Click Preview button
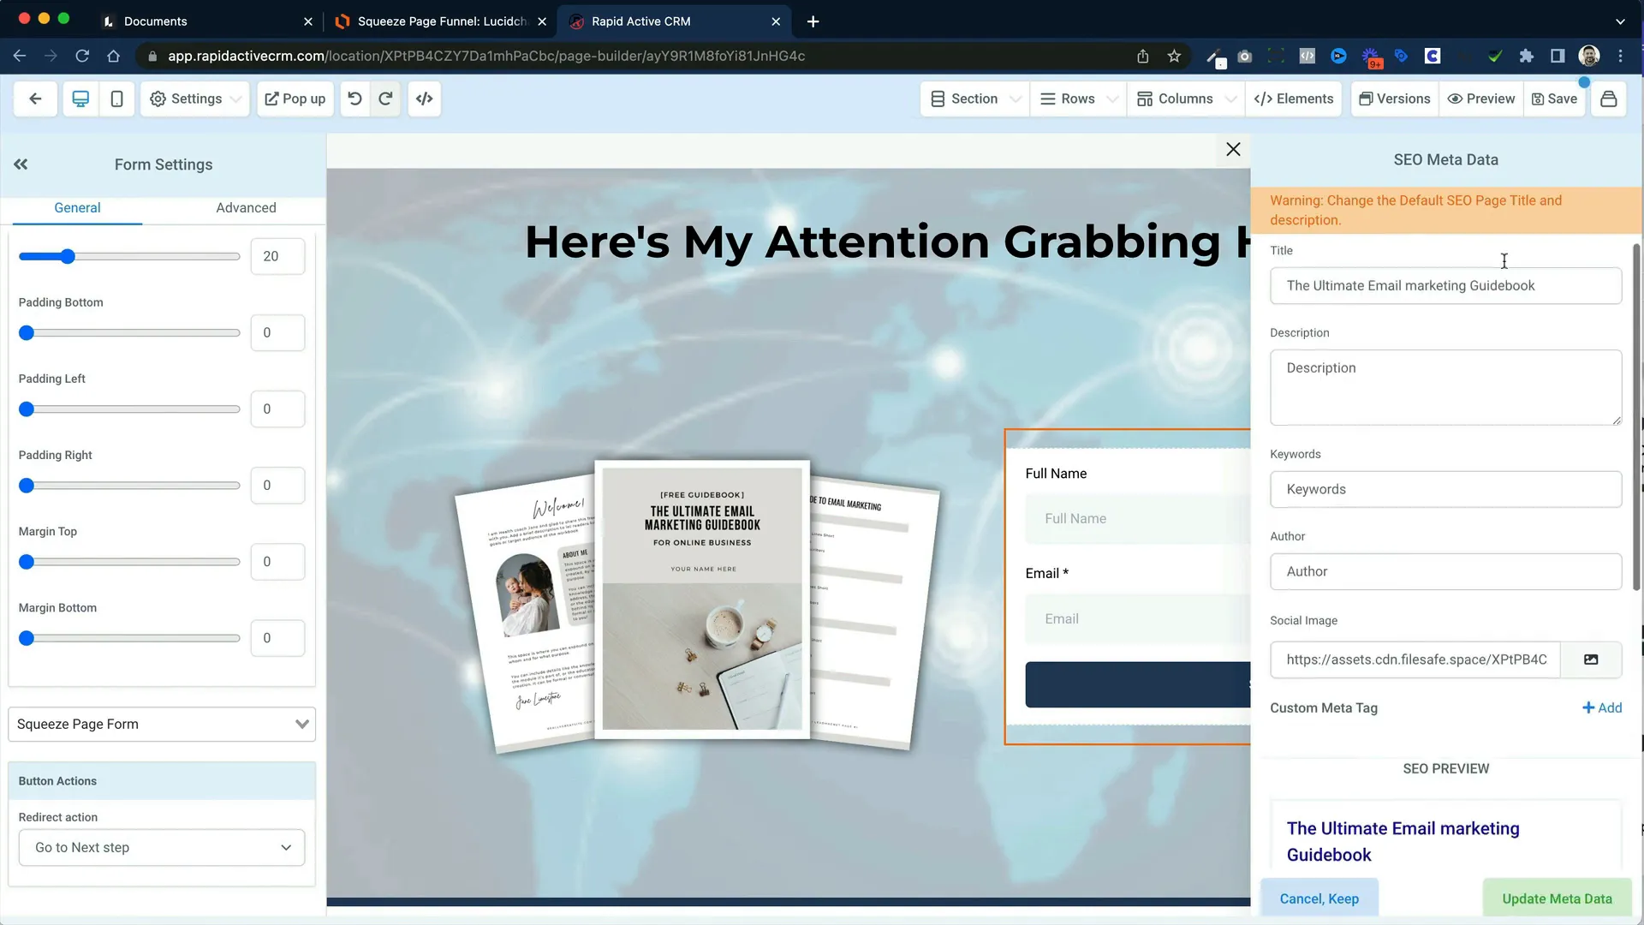1644x925 pixels. (1481, 98)
